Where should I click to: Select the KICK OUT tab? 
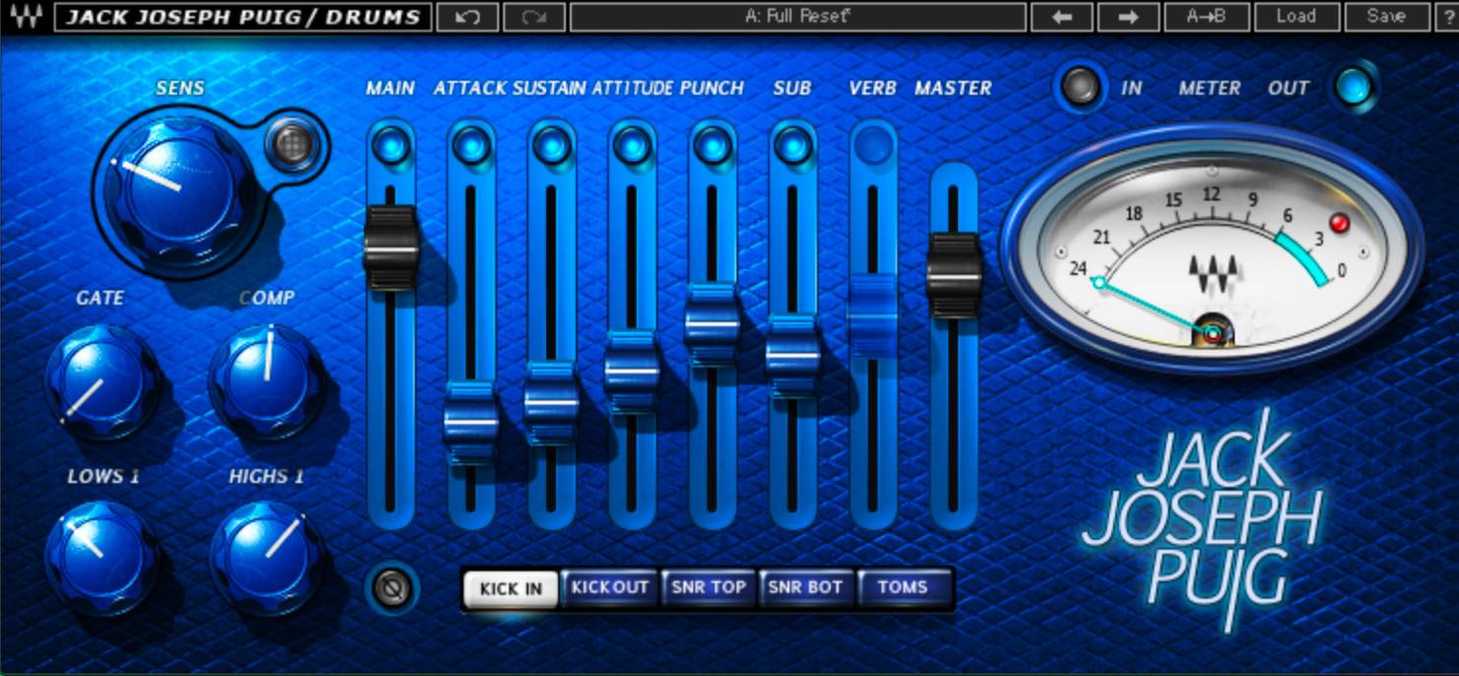610,588
